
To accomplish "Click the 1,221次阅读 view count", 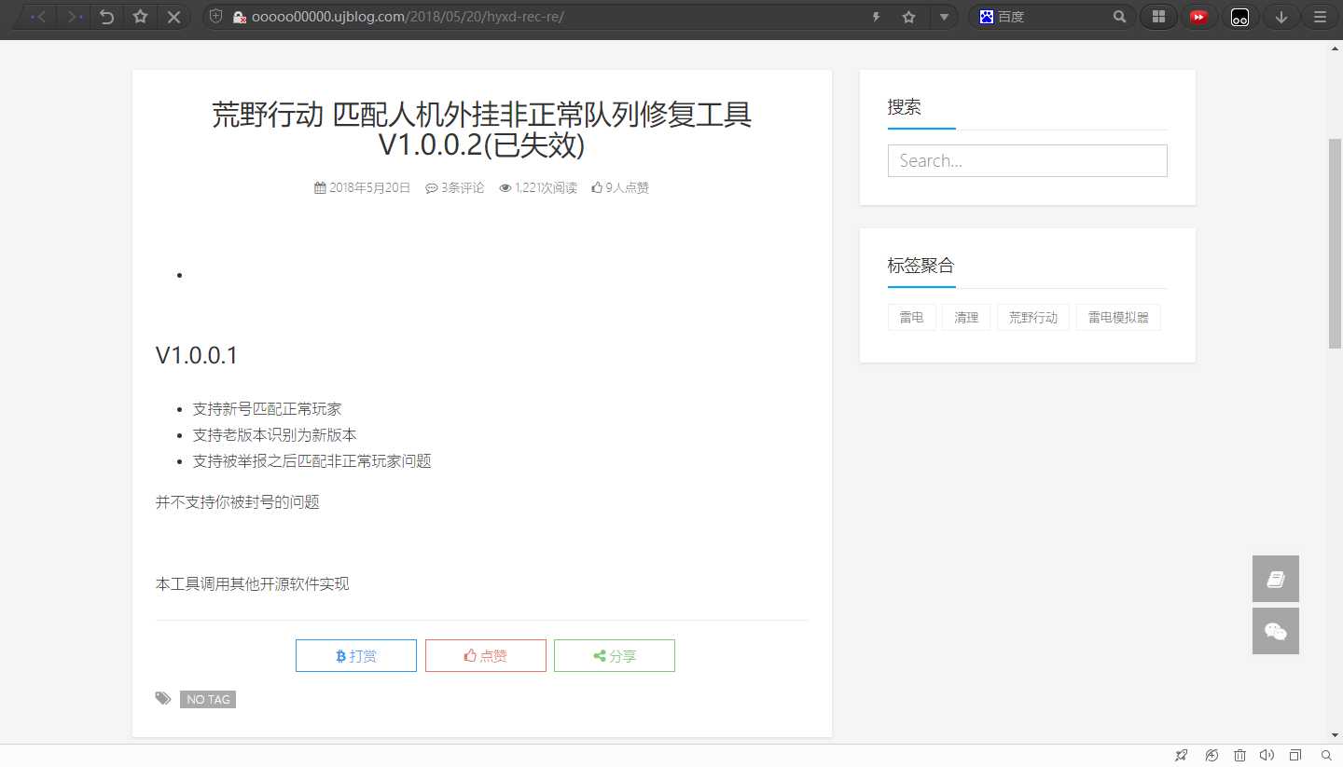I will [x=538, y=187].
